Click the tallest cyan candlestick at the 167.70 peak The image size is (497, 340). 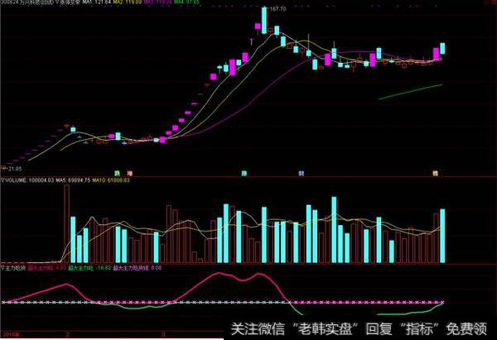(264, 20)
